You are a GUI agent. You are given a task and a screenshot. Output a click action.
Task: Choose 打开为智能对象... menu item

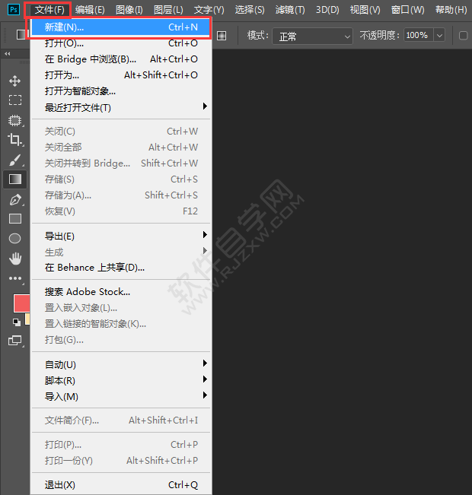coord(120,91)
